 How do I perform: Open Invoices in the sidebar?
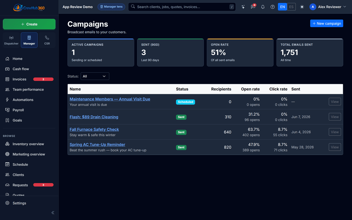pyautogui.click(x=29, y=79)
